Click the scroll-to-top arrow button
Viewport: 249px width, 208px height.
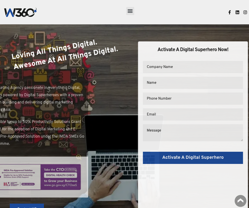pos(240,201)
